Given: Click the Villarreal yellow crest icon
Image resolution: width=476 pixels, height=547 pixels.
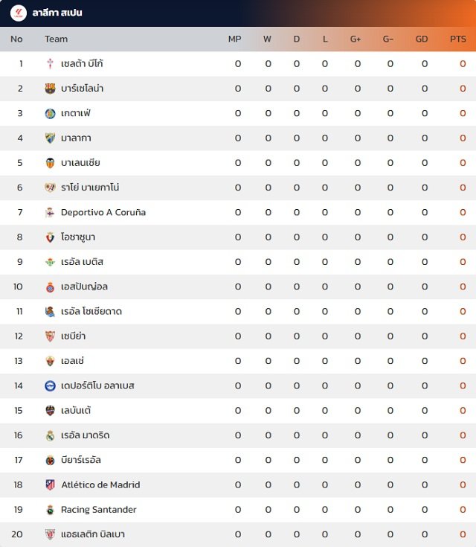Looking at the screenshot, I should [x=51, y=460].
